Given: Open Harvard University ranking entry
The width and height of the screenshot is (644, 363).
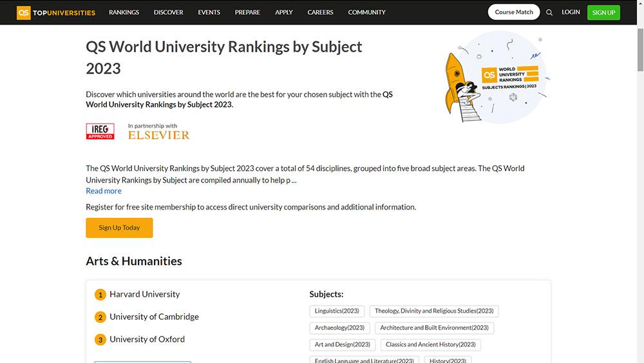Looking at the screenshot, I should click(x=144, y=295).
